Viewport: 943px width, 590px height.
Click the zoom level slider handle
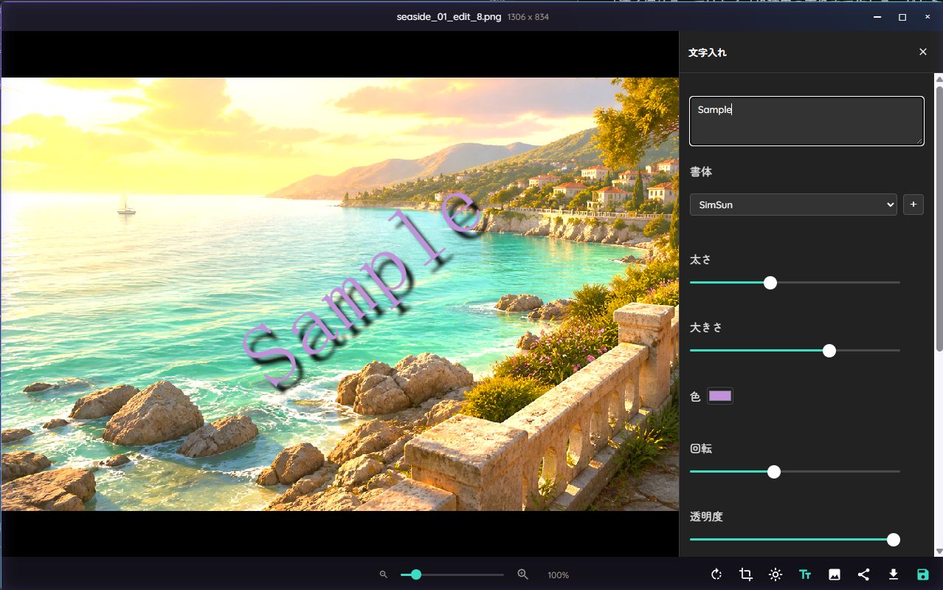[416, 574]
